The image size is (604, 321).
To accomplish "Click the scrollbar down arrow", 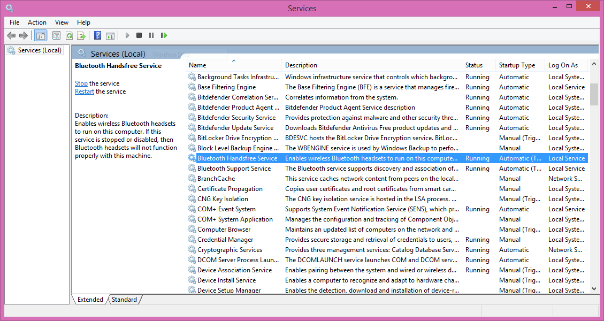I will [x=594, y=288].
